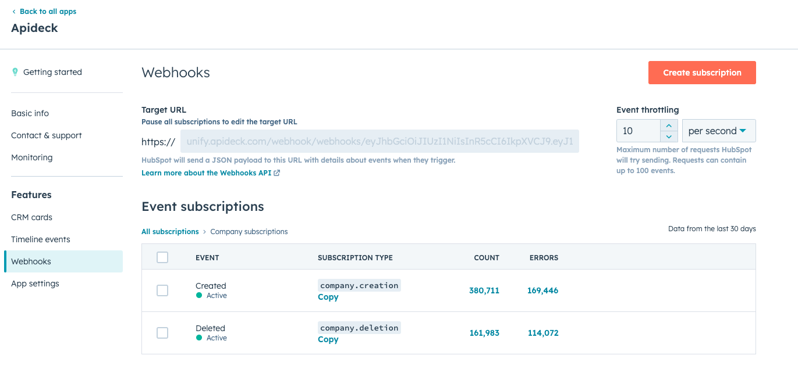
Task: Click the event throttling number field
Action: click(639, 131)
